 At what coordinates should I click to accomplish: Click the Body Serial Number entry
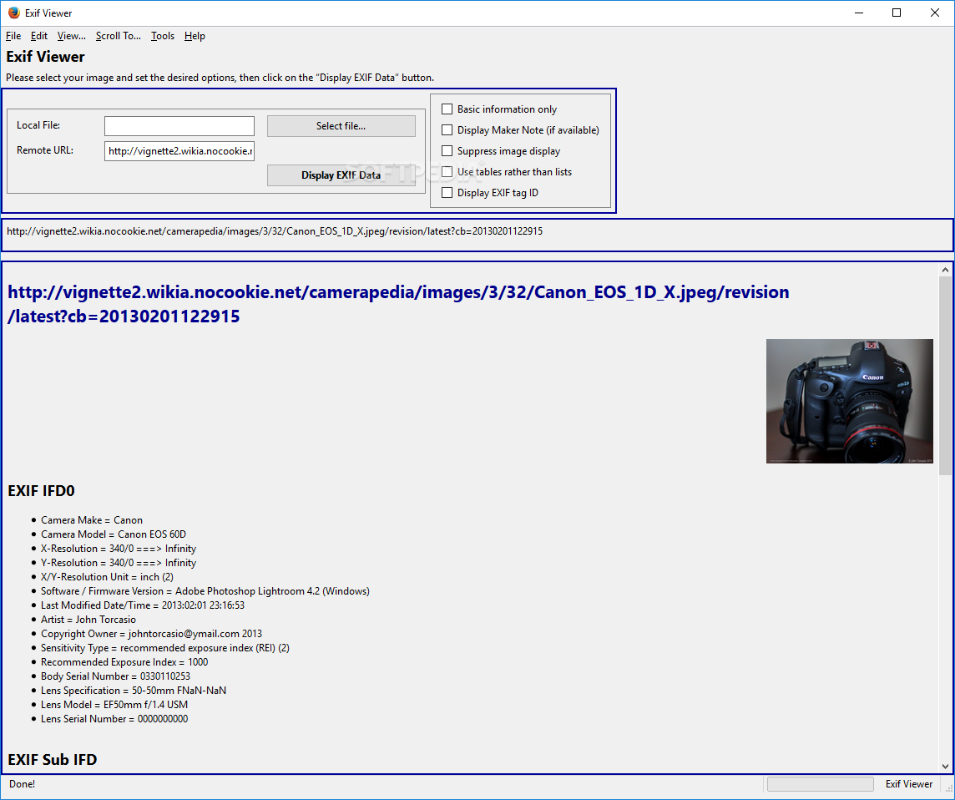(x=116, y=676)
